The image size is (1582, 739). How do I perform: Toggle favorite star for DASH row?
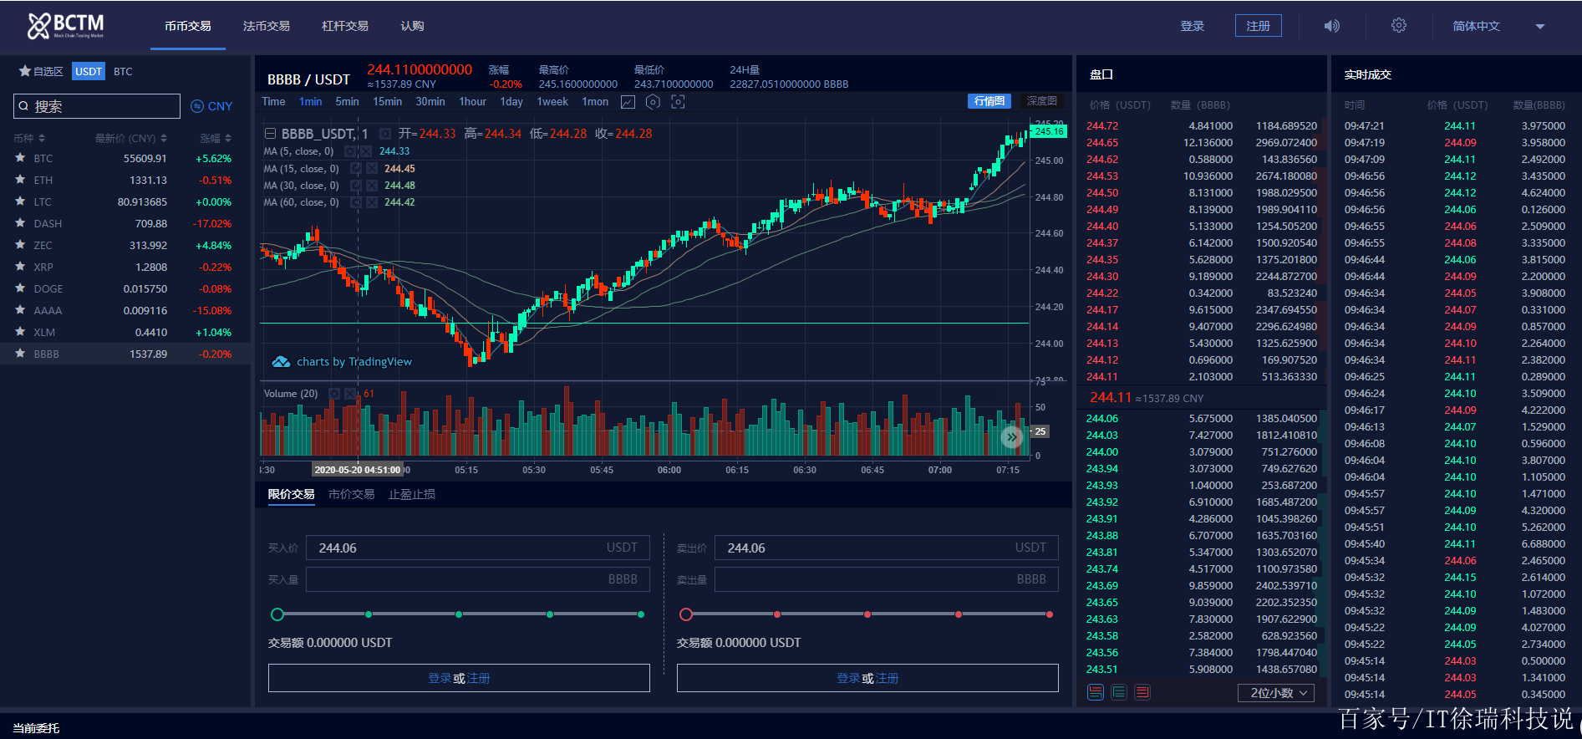pos(20,223)
